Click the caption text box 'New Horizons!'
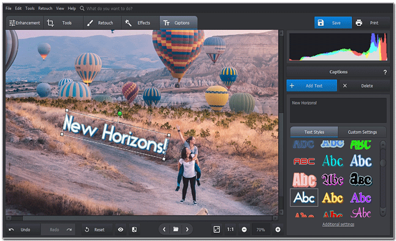The height and width of the screenshot is (241, 396). (338, 111)
